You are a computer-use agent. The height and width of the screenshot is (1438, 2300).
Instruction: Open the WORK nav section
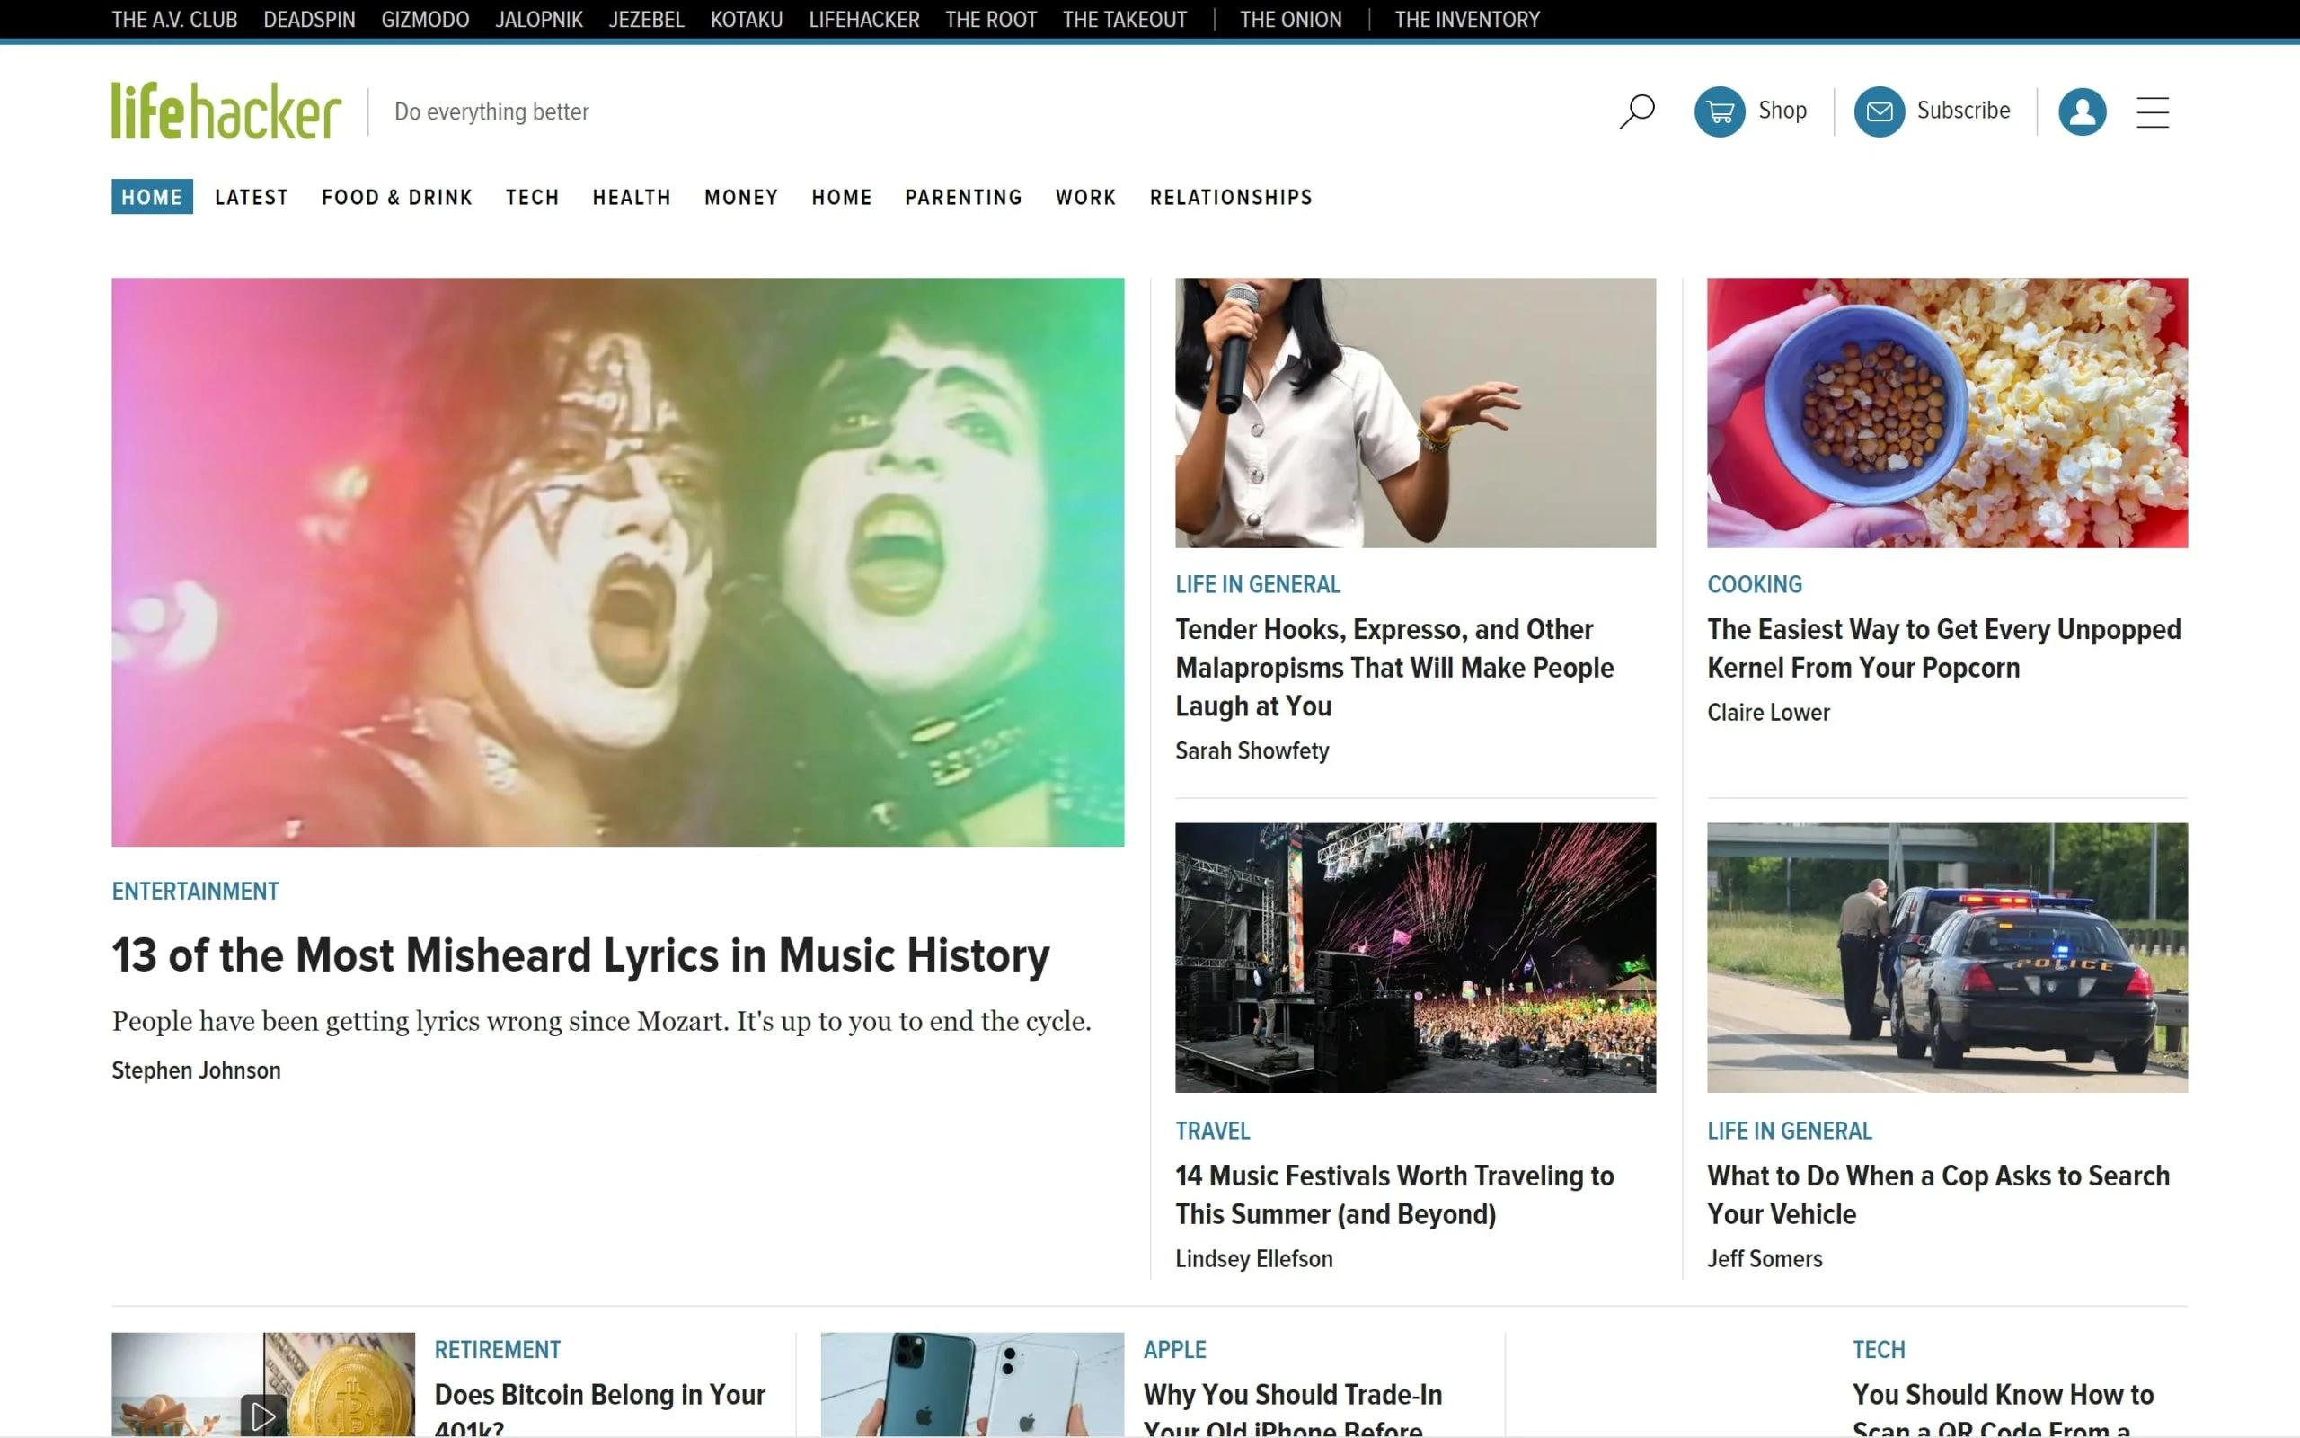tap(1085, 197)
